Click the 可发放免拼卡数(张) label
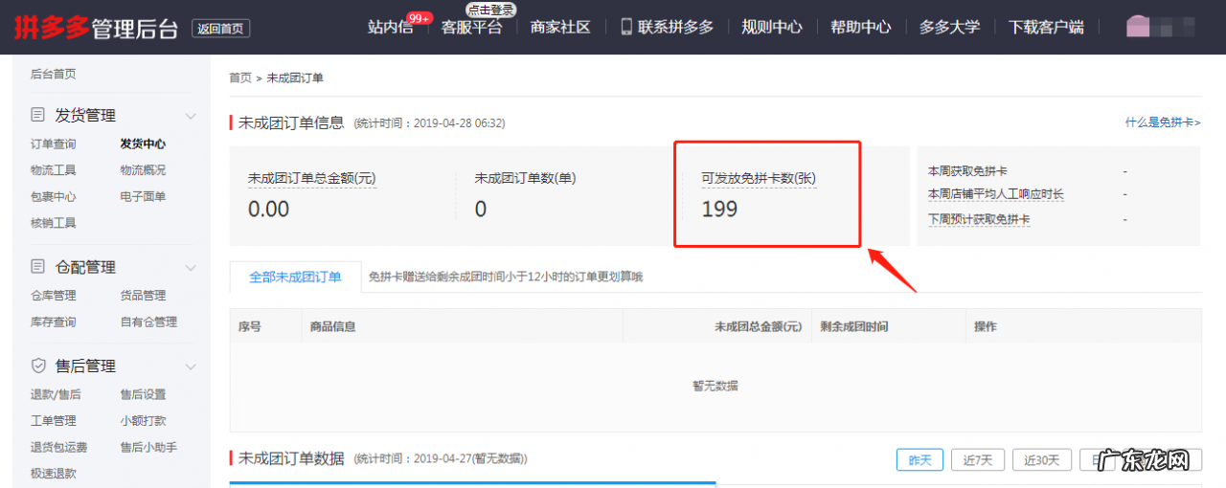The height and width of the screenshot is (488, 1226). pyautogui.click(x=759, y=178)
